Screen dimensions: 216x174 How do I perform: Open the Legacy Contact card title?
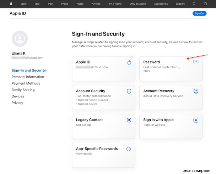tap(89, 120)
